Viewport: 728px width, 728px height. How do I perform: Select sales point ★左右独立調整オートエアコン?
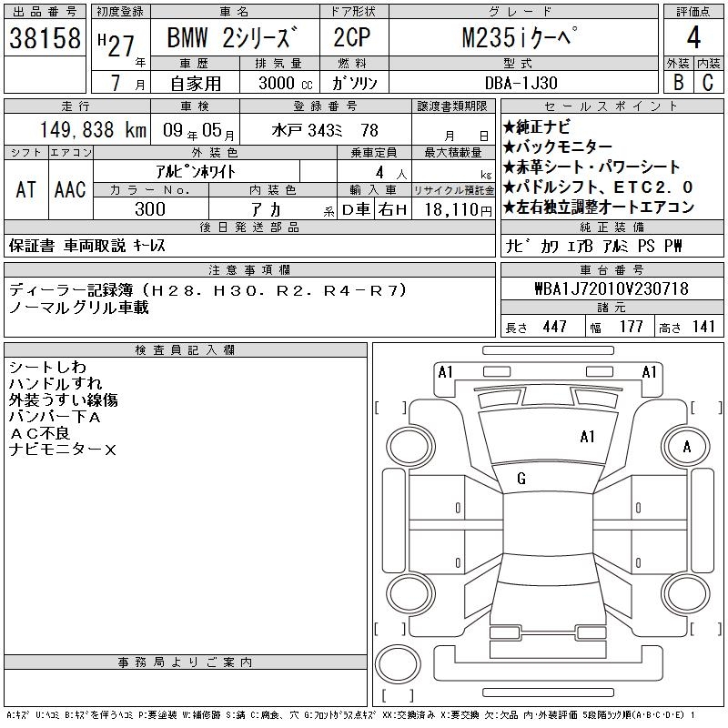pyautogui.click(x=599, y=207)
